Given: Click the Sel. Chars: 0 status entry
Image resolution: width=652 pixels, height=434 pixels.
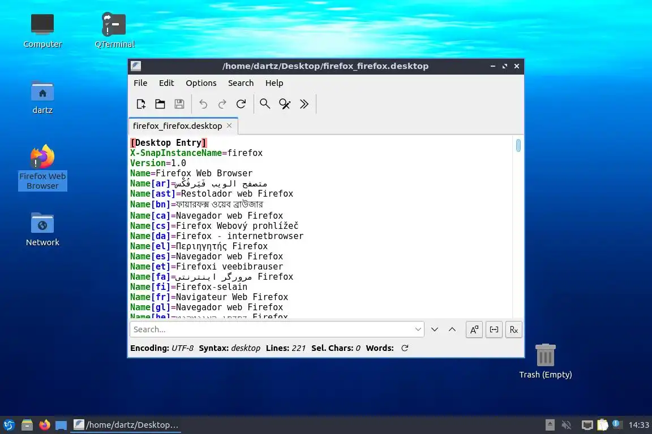Looking at the screenshot, I should click(336, 348).
